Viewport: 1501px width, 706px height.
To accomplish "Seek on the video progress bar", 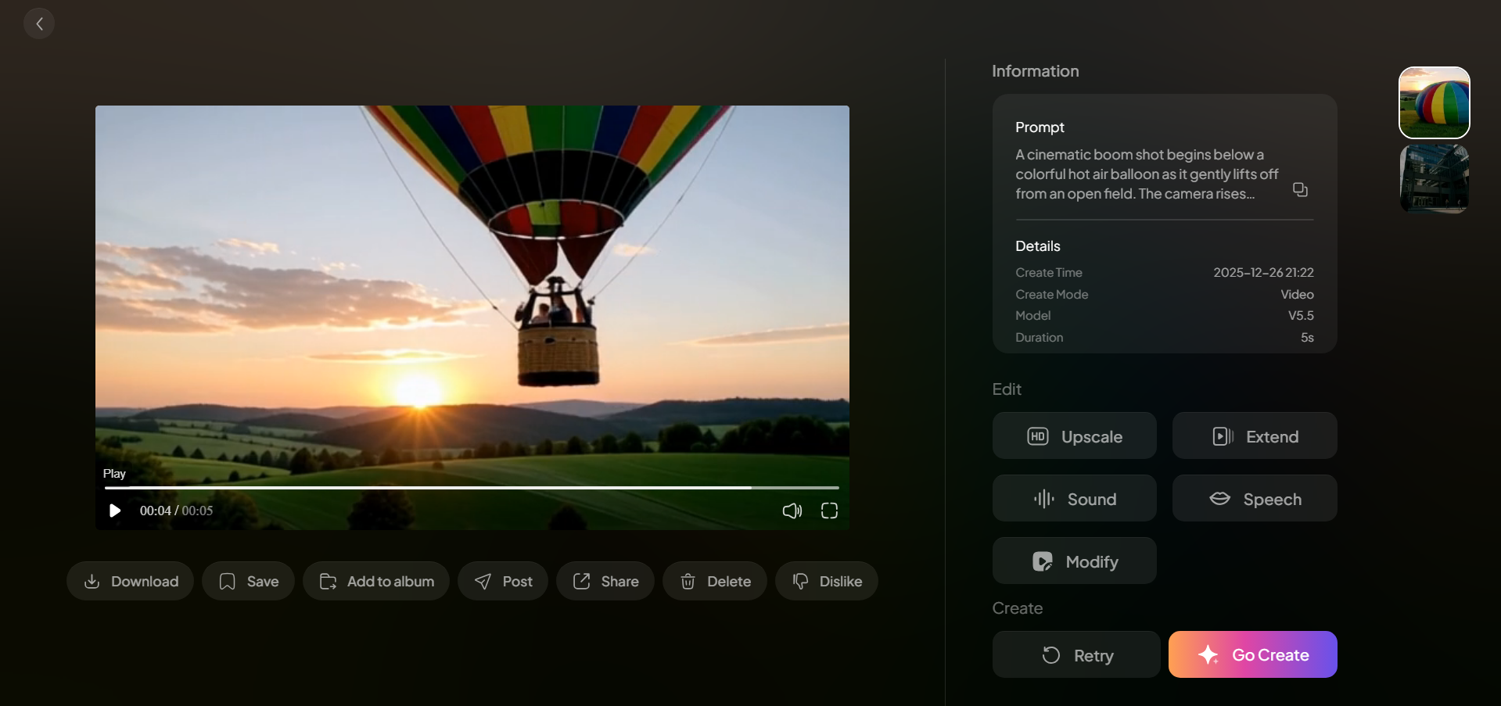I will coord(472,487).
